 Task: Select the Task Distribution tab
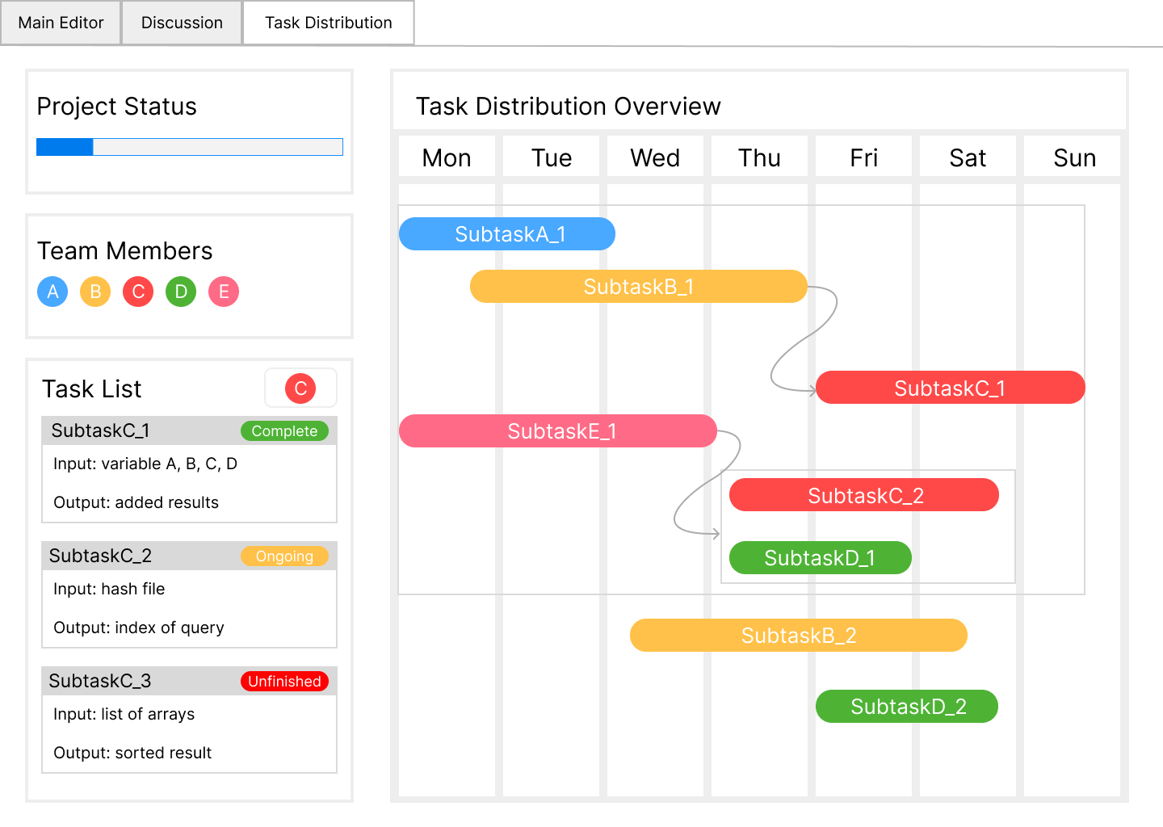point(329,23)
